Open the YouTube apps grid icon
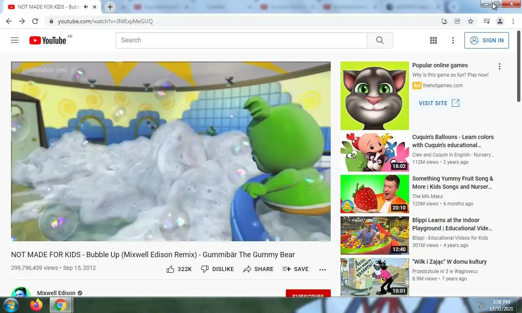 pos(434,40)
